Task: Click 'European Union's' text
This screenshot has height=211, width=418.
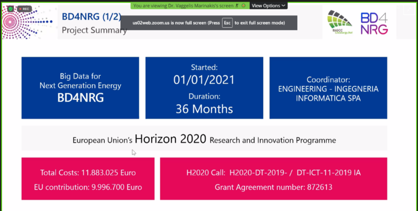Action: pyautogui.click(x=102, y=140)
